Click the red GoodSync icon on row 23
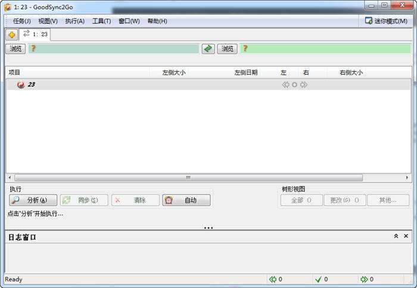This screenshot has width=417, height=288. pyautogui.click(x=21, y=85)
